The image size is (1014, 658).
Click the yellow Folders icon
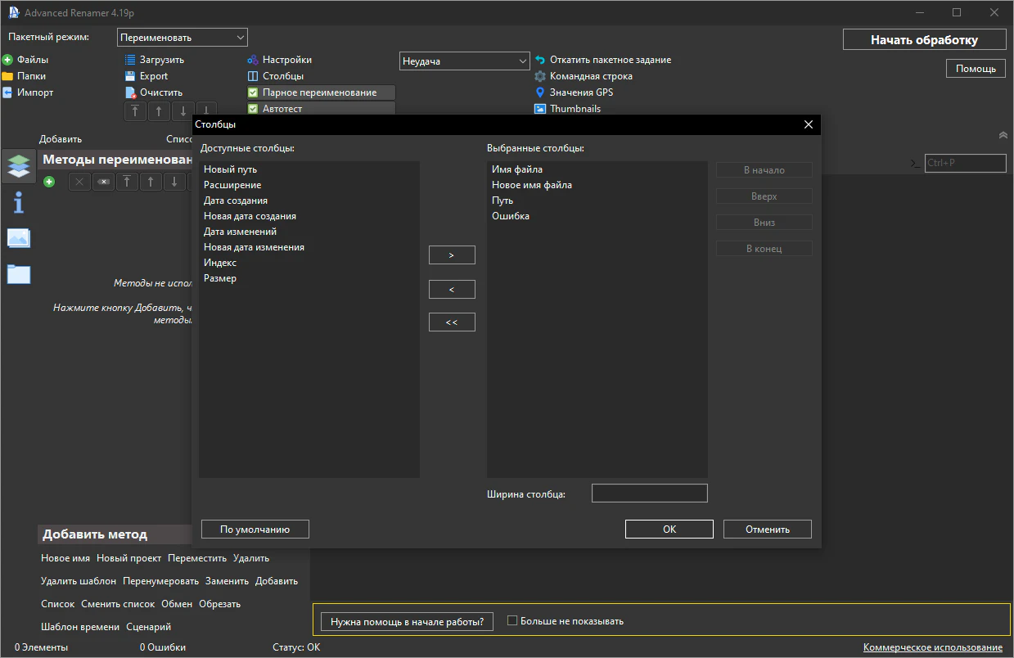point(7,76)
